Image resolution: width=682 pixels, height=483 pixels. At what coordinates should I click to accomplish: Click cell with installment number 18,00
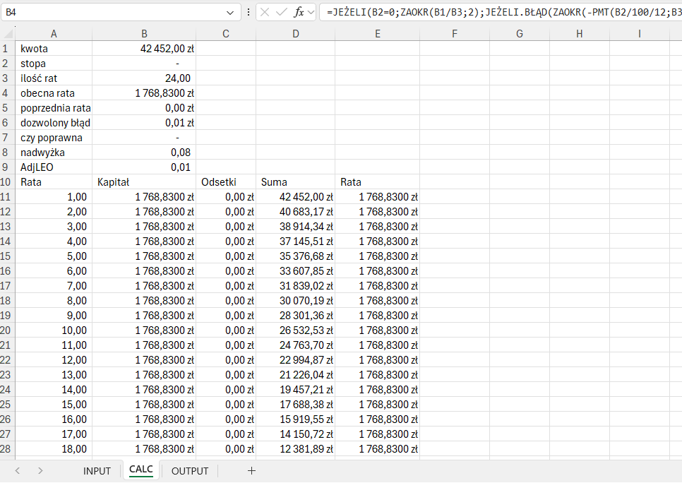point(54,448)
